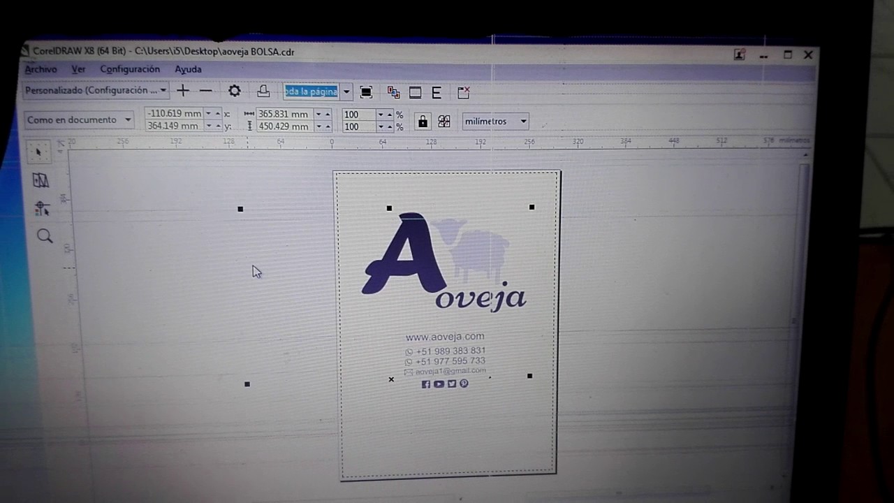Click the stepper arrows of the y position field

tap(213, 126)
